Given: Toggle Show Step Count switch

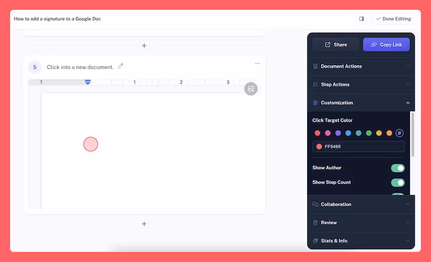Looking at the screenshot, I should 398,182.
